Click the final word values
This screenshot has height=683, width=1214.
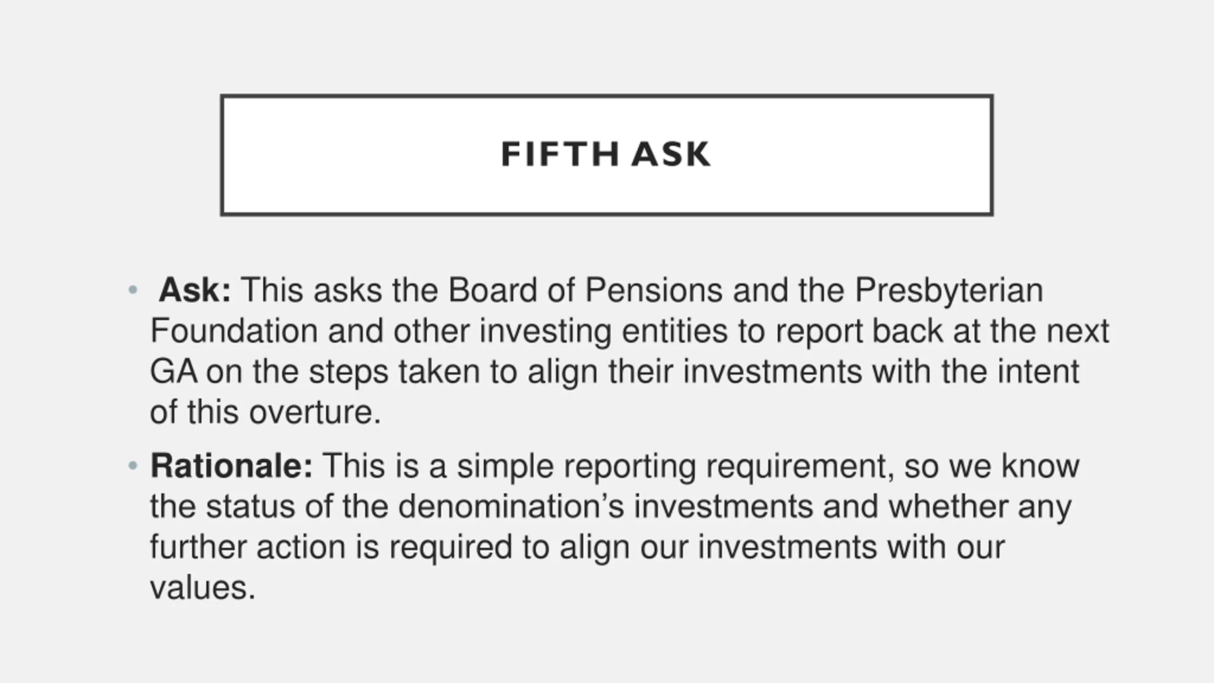pyautogui.click(x=203, y=588)
